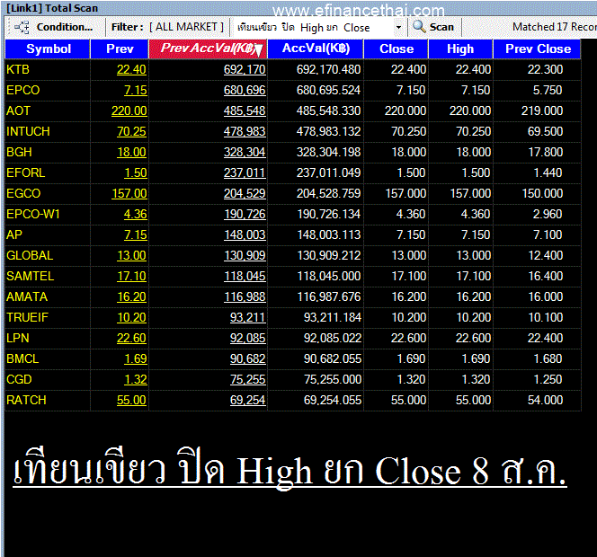The image size is (597, 557).
Task: Click AccVal value 118,045.000
Action: coord(328,276)
